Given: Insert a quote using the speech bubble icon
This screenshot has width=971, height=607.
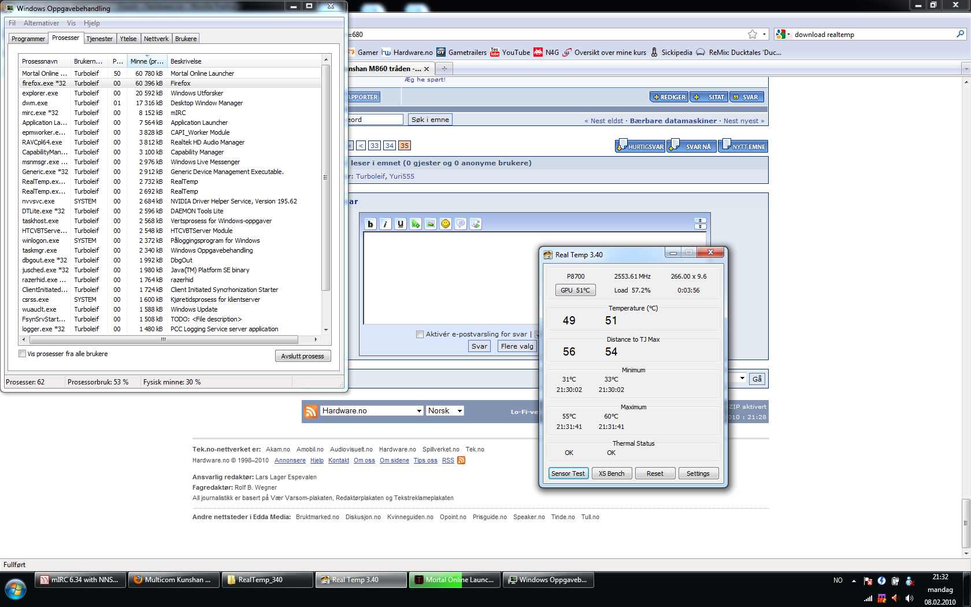Looking at the screenshot, I should point(461,224).
